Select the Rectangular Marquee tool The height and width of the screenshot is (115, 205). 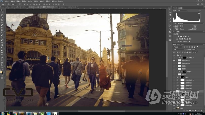click(2, 13)
